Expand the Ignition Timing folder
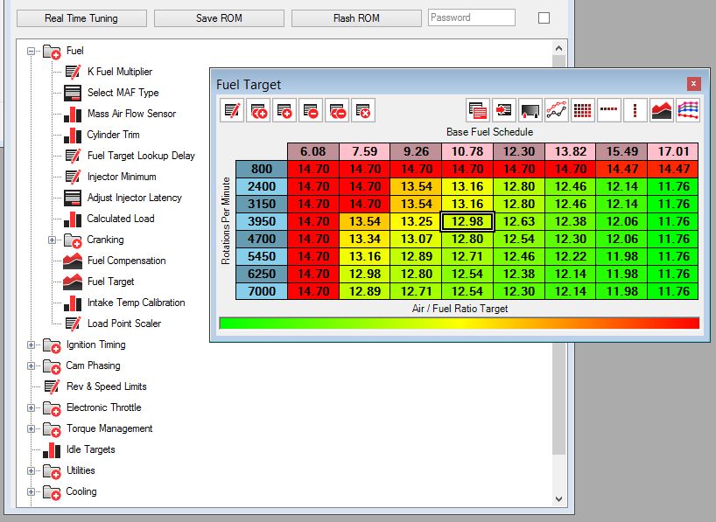The height and width of the screenshot is (522, 716). coord(31,345)
